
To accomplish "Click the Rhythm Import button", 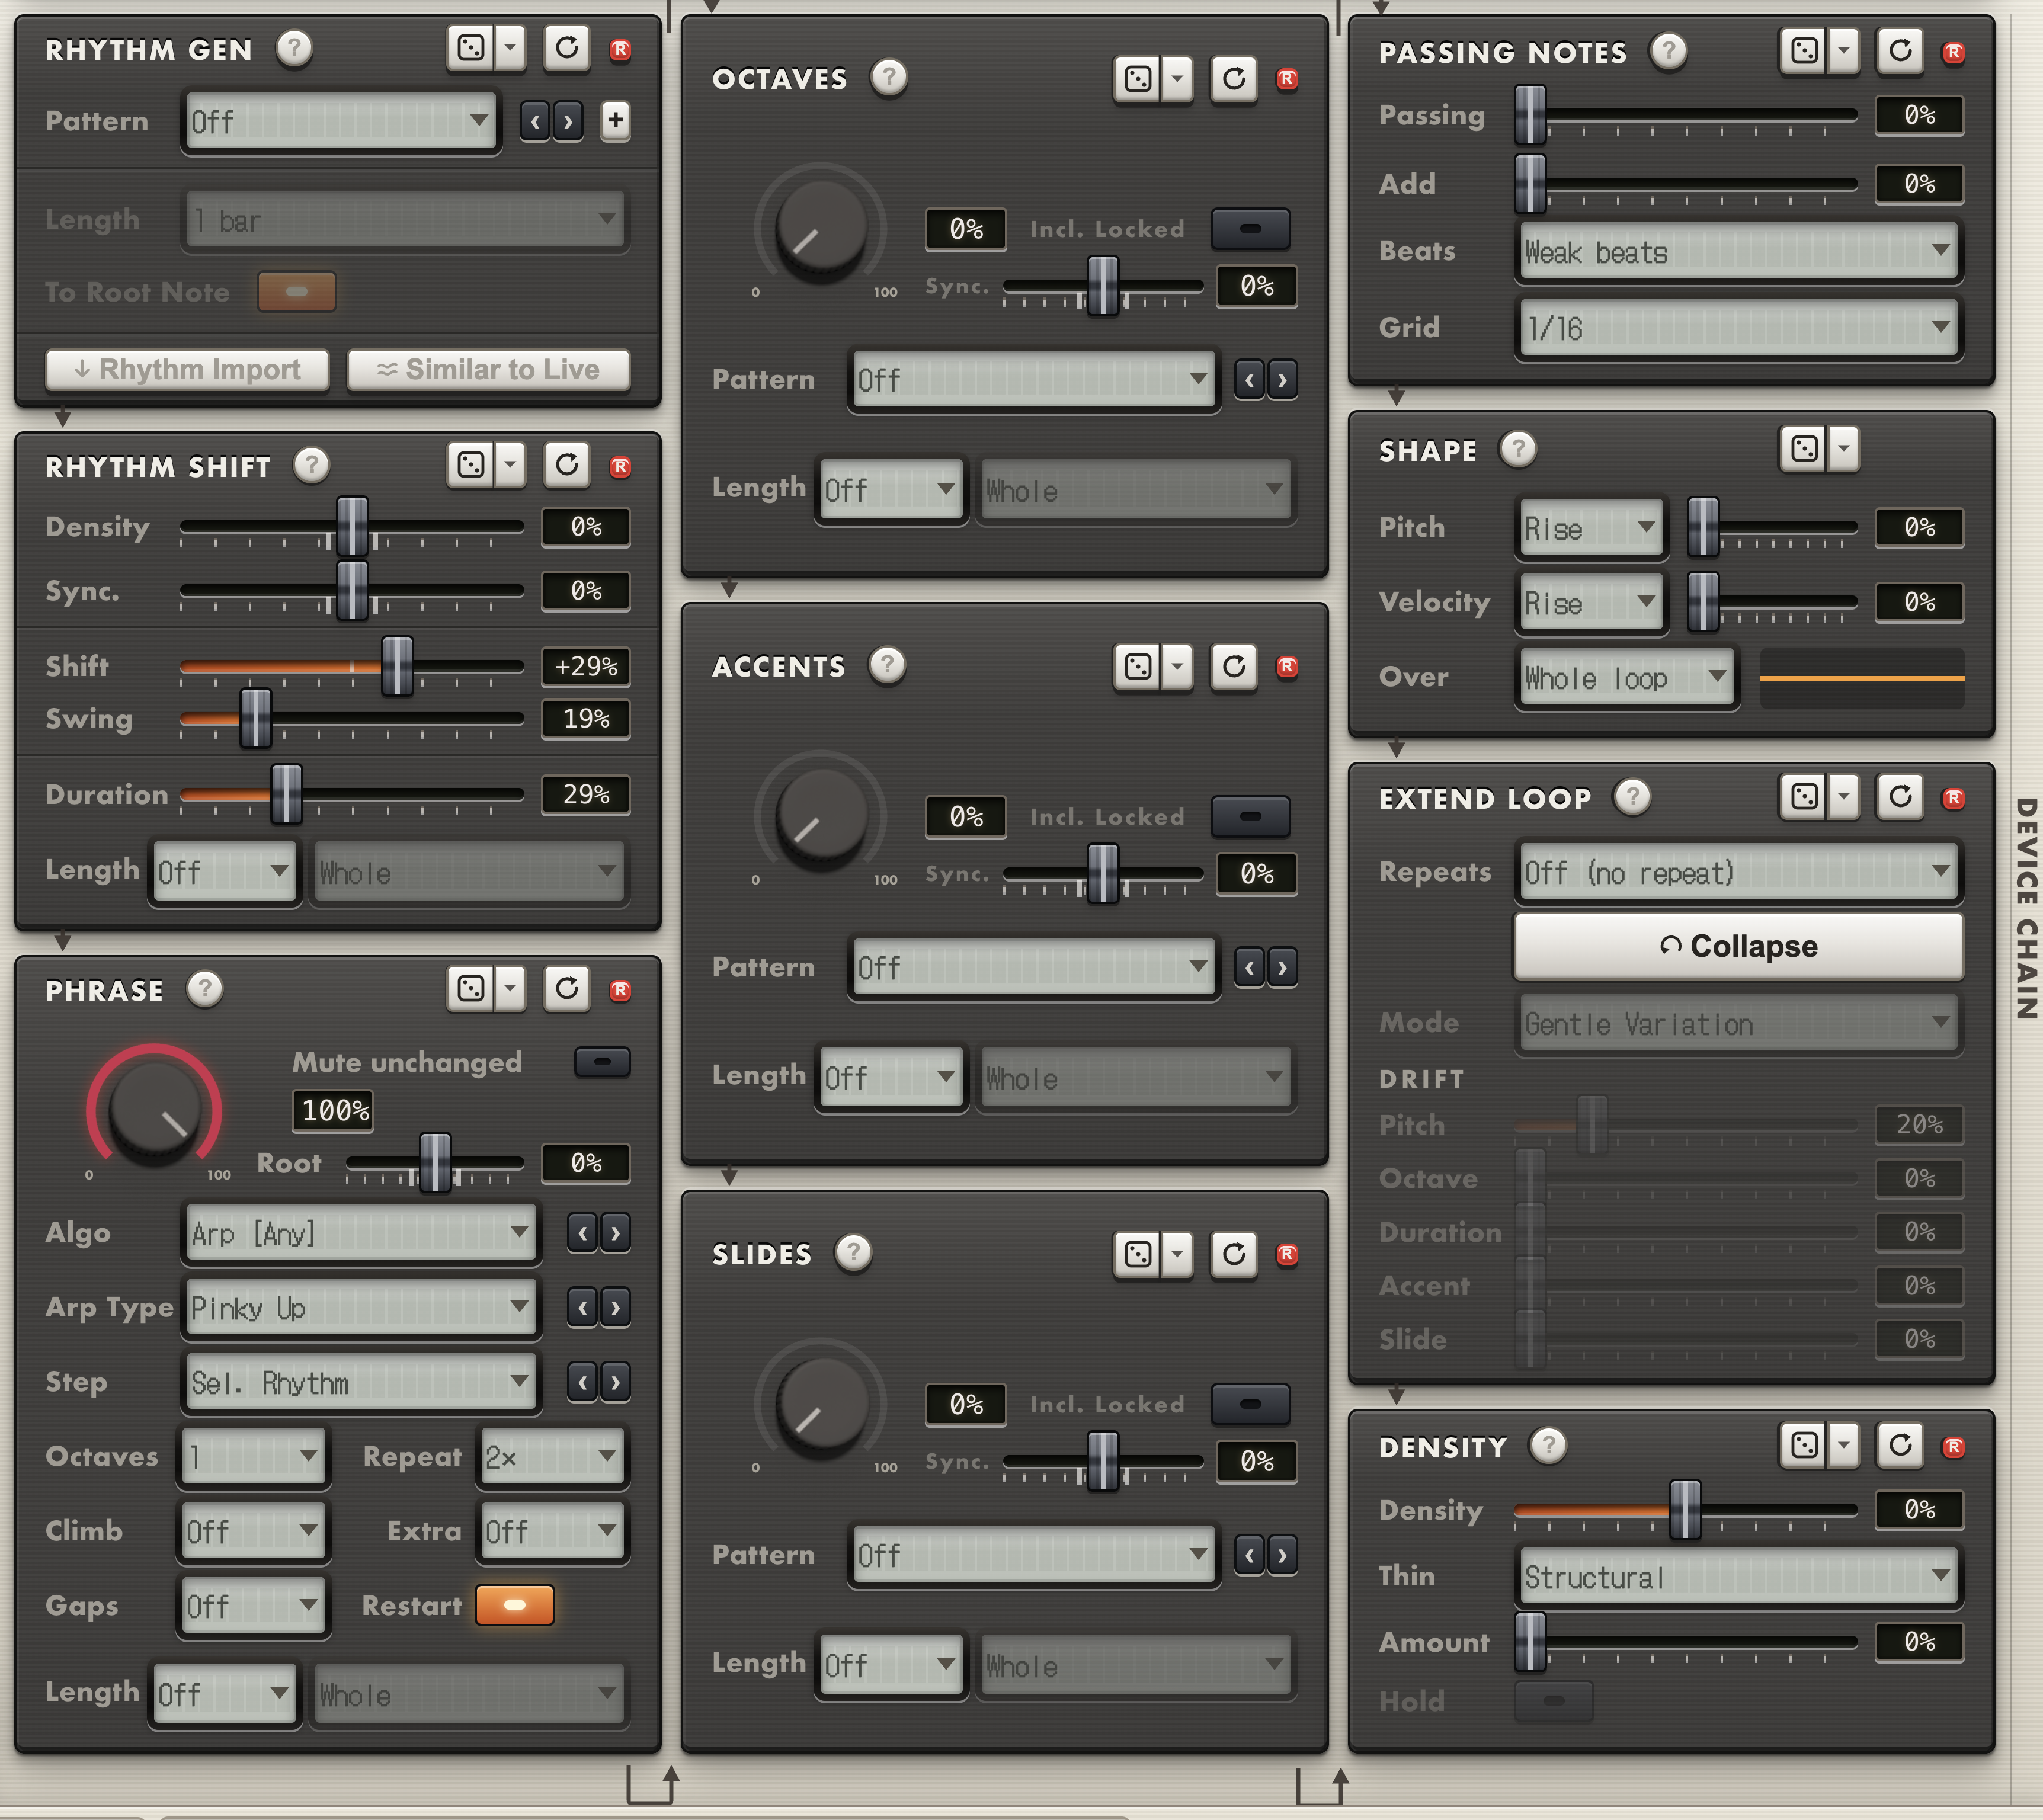I will [187, 369].
